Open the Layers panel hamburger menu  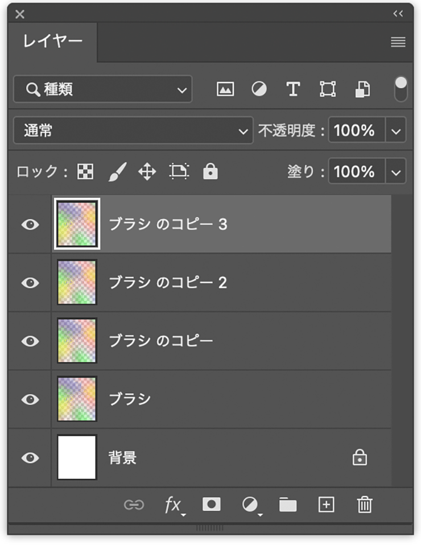click(398, 42)
